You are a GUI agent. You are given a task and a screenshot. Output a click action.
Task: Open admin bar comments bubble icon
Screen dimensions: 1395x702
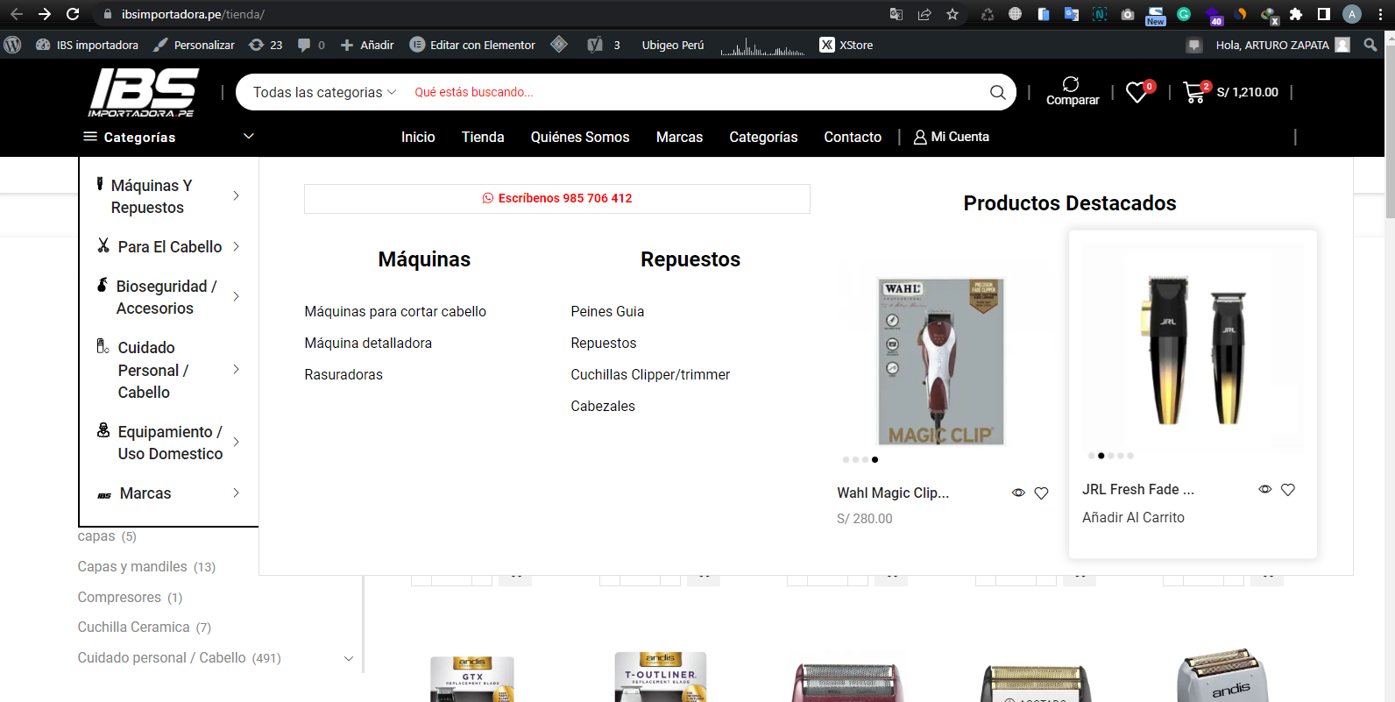[x=303, y=45]
